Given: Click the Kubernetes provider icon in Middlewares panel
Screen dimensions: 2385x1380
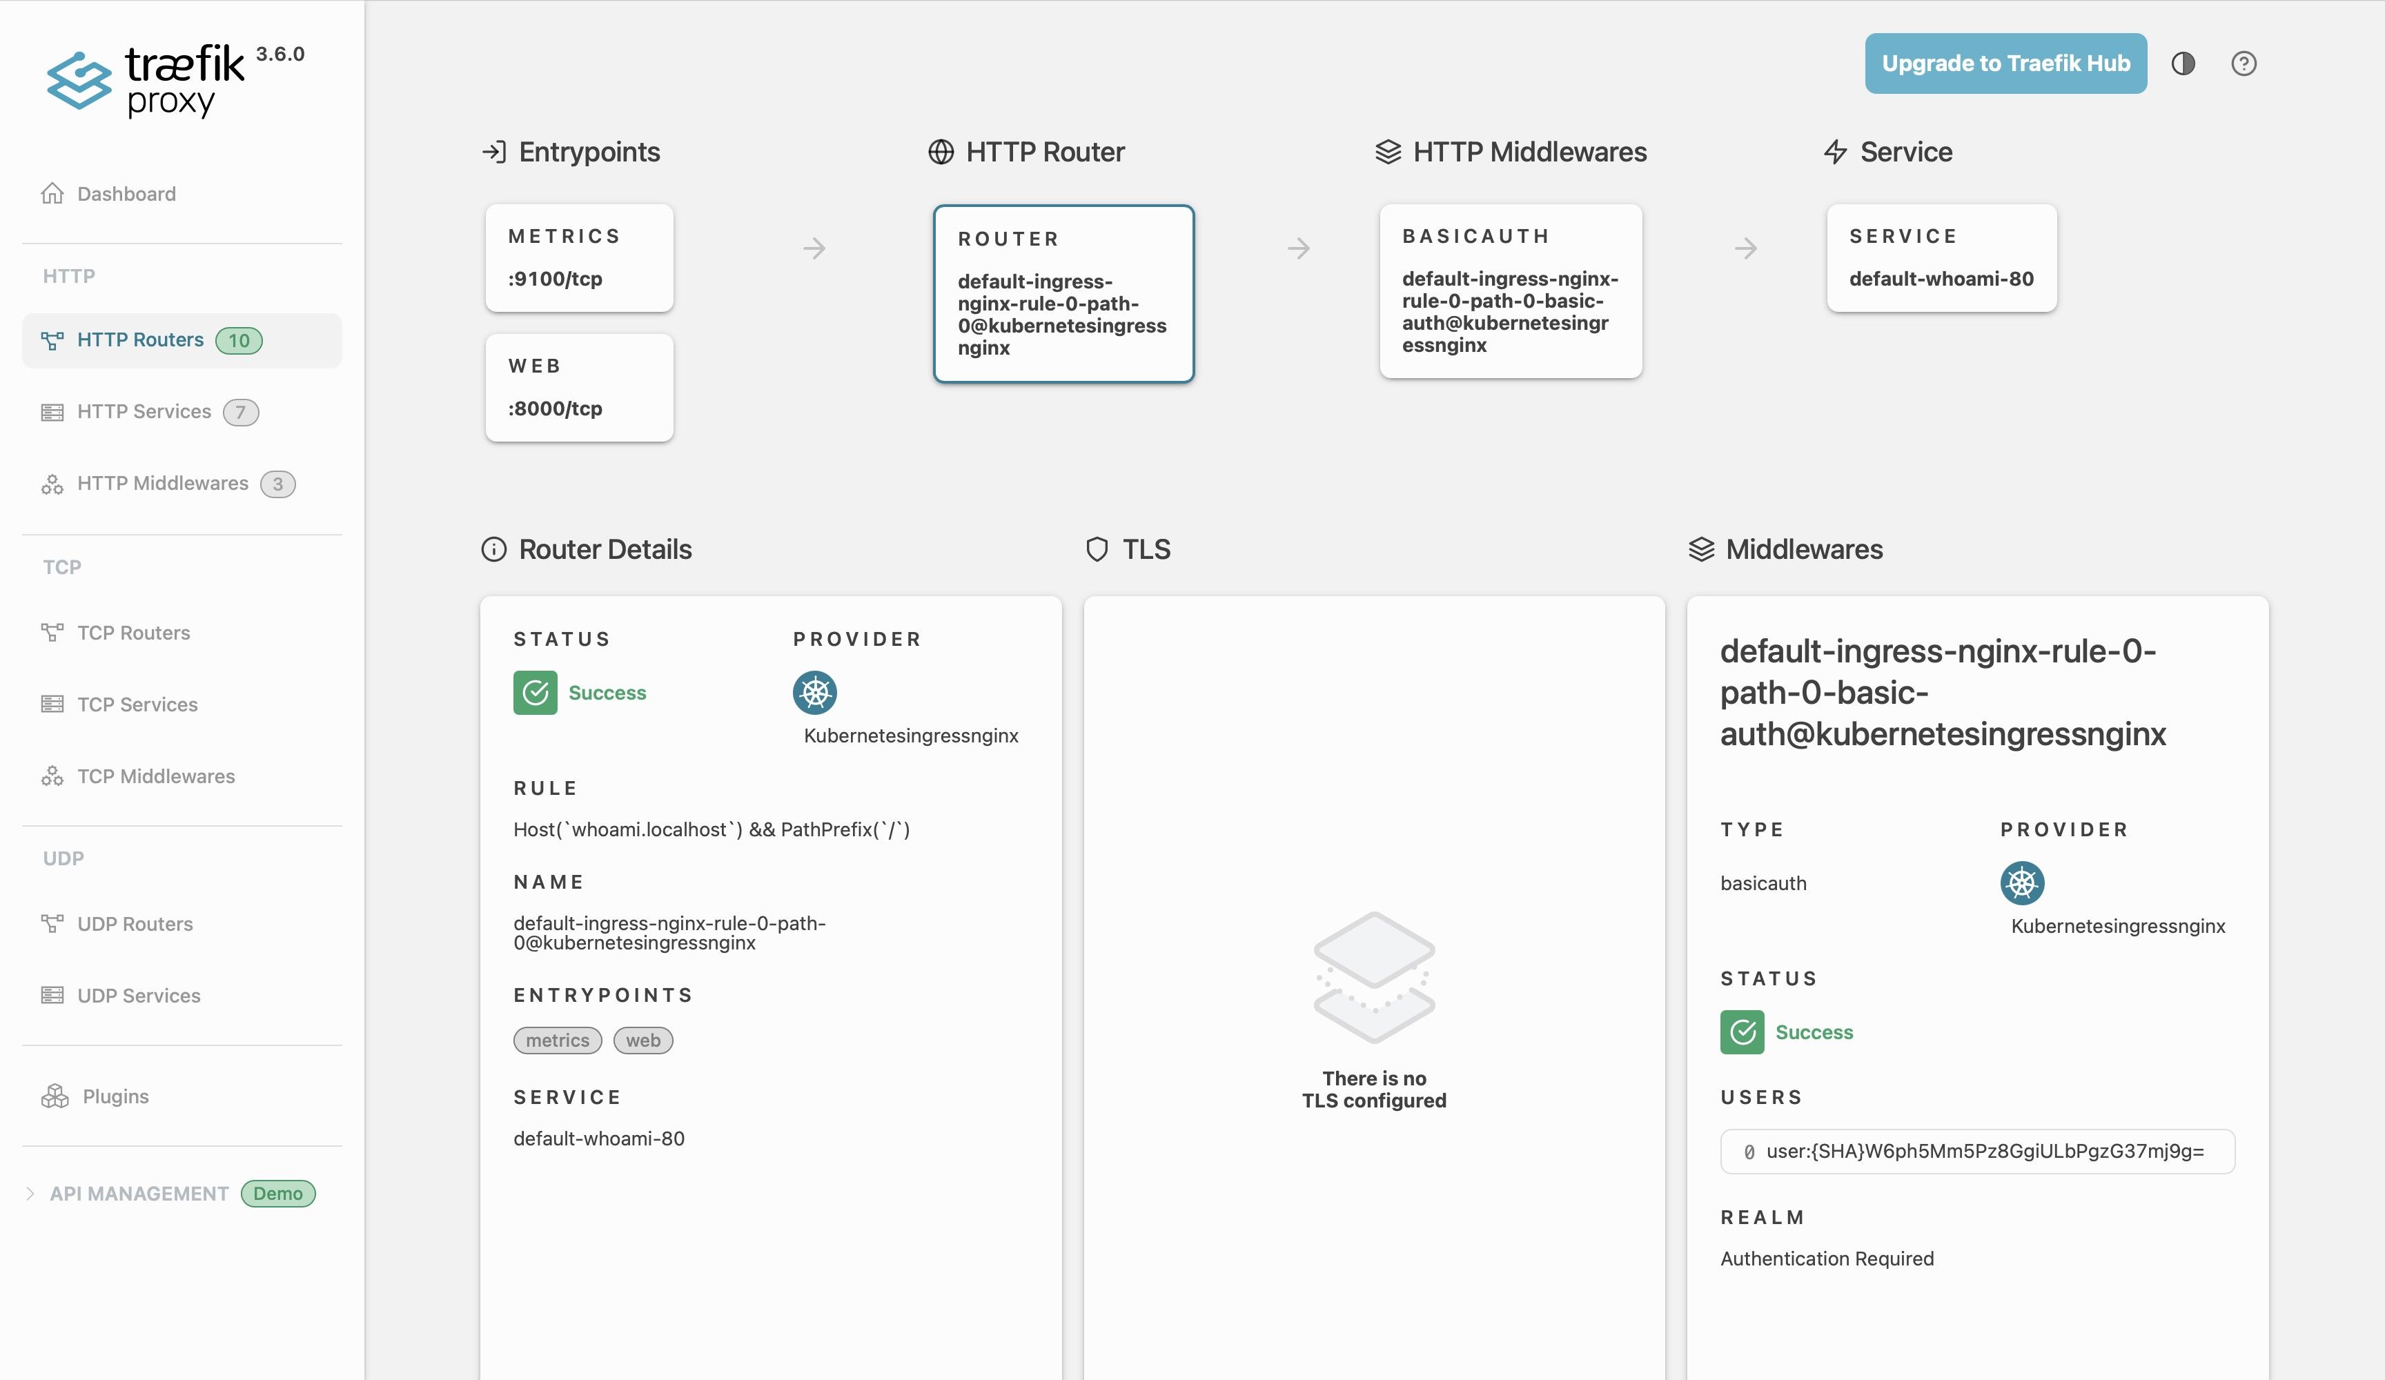Looking at the screenshot, I should click(2021, 883).
